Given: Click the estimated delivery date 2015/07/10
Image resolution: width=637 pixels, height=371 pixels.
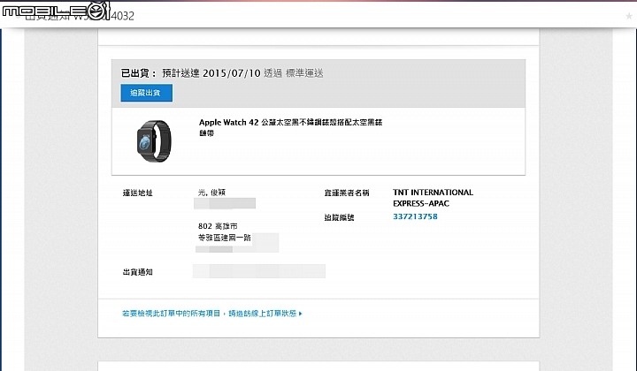Looking at the screenshot, I should (x=231, y=73).
